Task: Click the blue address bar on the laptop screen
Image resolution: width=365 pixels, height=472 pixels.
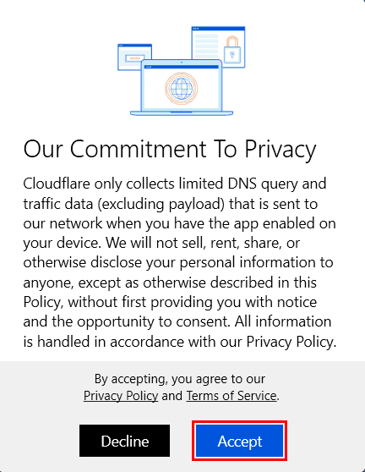Action: [x=182, y=67]
